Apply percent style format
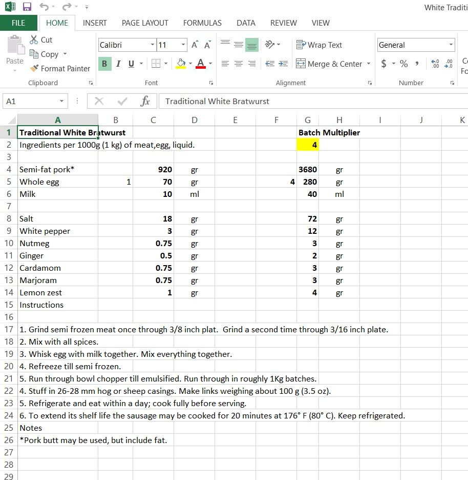This screenshot has width=468, height=480. coord(404,64)
